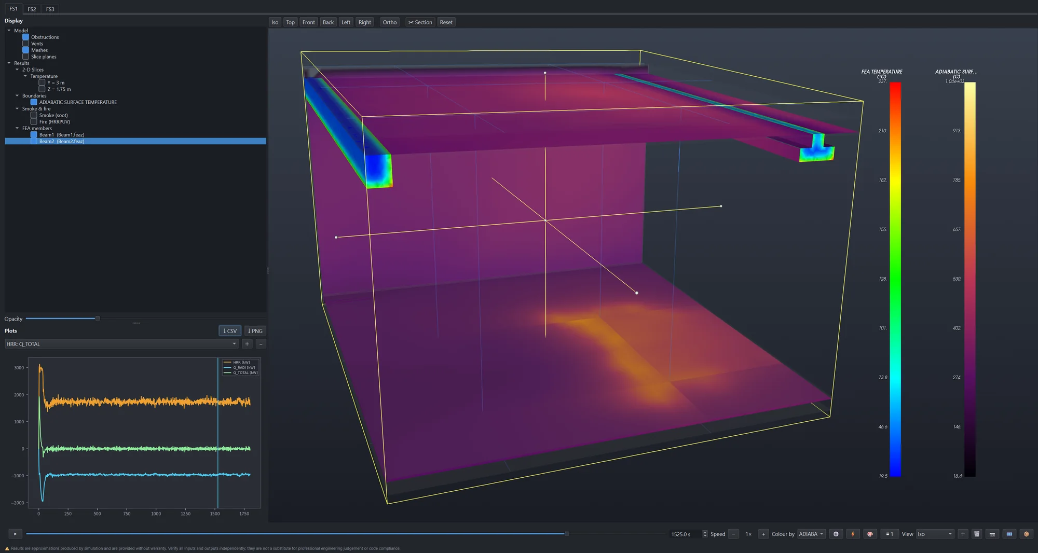Screen dimensions: 1038x553
Task: Click the legend count button showing 1
Action: (x=890, y=534)
